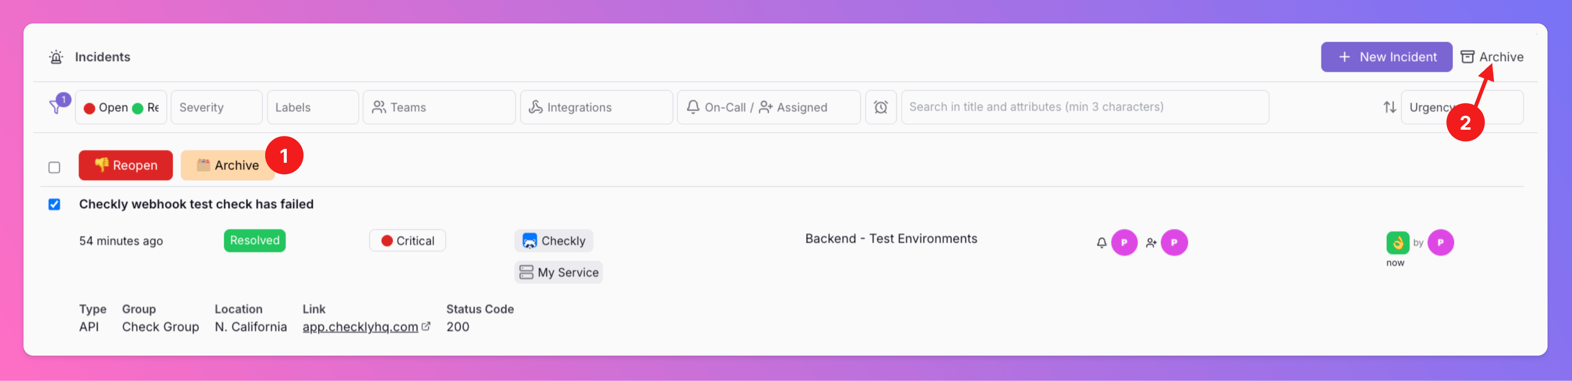Click the filter funnel icon with badge
This screenshot has width=1572, height=381.
point(56,107)
